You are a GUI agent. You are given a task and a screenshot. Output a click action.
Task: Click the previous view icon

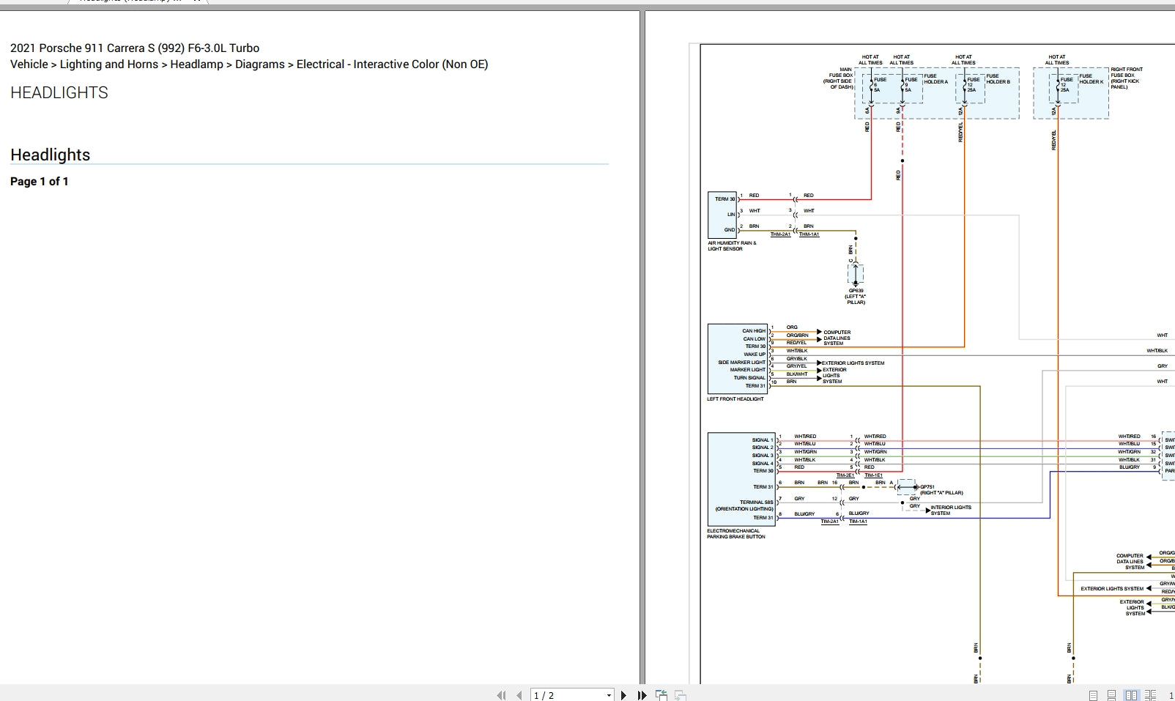[x=661, y=695]
